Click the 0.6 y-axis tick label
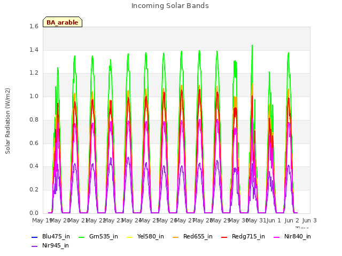 coord(34,143)
